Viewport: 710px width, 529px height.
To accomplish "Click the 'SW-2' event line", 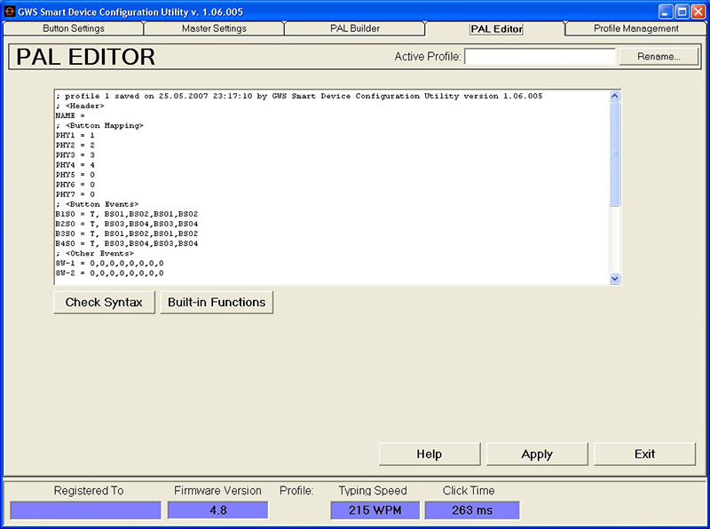I will [109, 273].
